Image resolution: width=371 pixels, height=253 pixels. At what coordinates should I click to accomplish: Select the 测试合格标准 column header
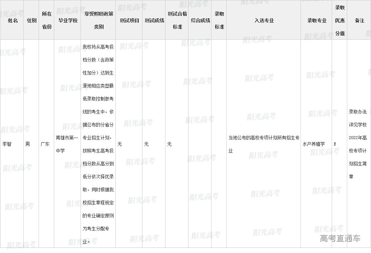pyautogui.click(x=177, y=20)
